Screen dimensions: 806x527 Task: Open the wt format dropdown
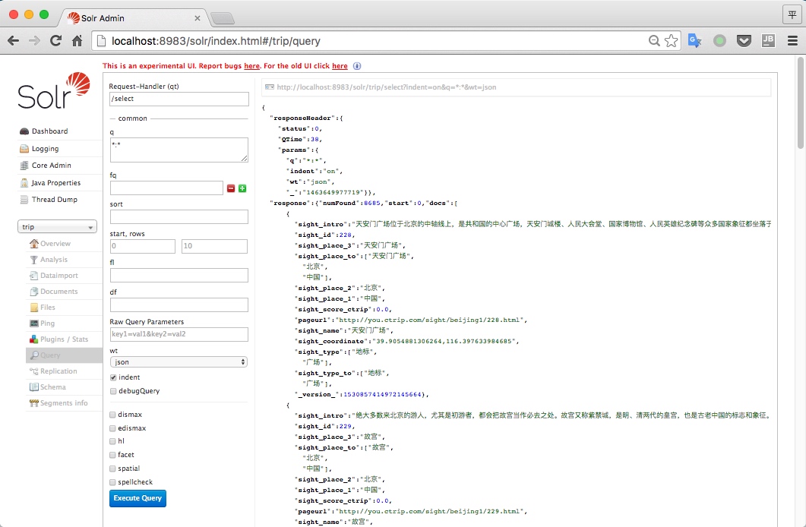179,362
